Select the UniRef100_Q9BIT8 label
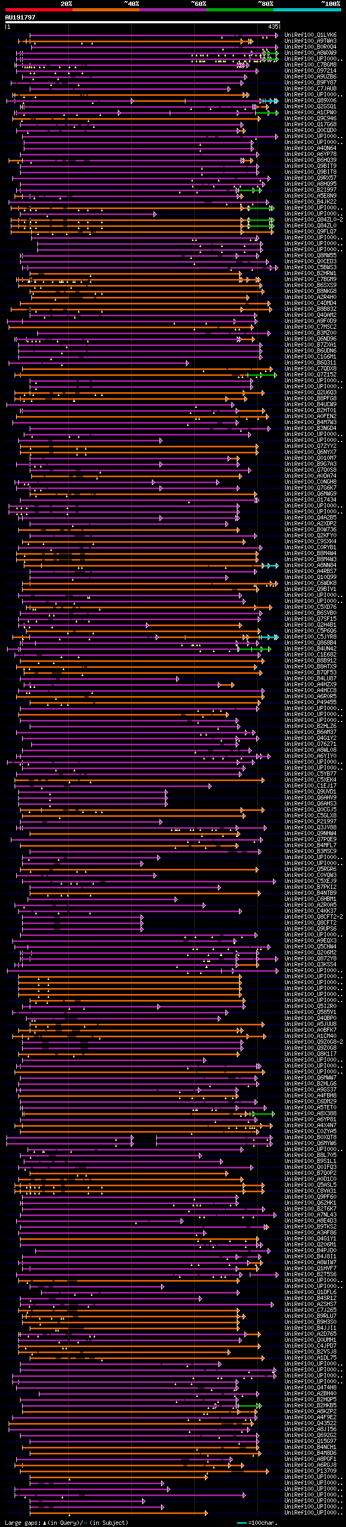This screenshot has height=1527, width=346. click(x=310, y=172)
